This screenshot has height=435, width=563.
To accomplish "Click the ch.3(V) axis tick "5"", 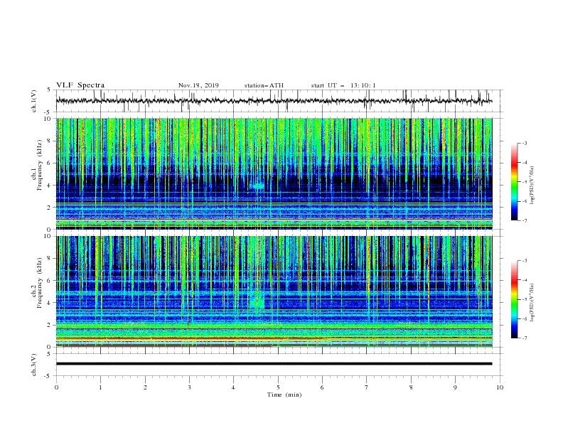I will [x=49, y=354].
